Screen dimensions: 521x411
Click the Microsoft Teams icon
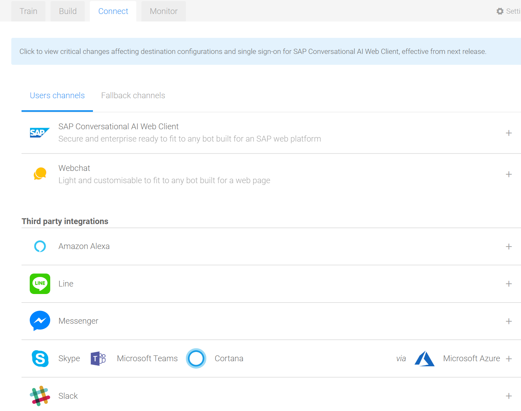98,358
